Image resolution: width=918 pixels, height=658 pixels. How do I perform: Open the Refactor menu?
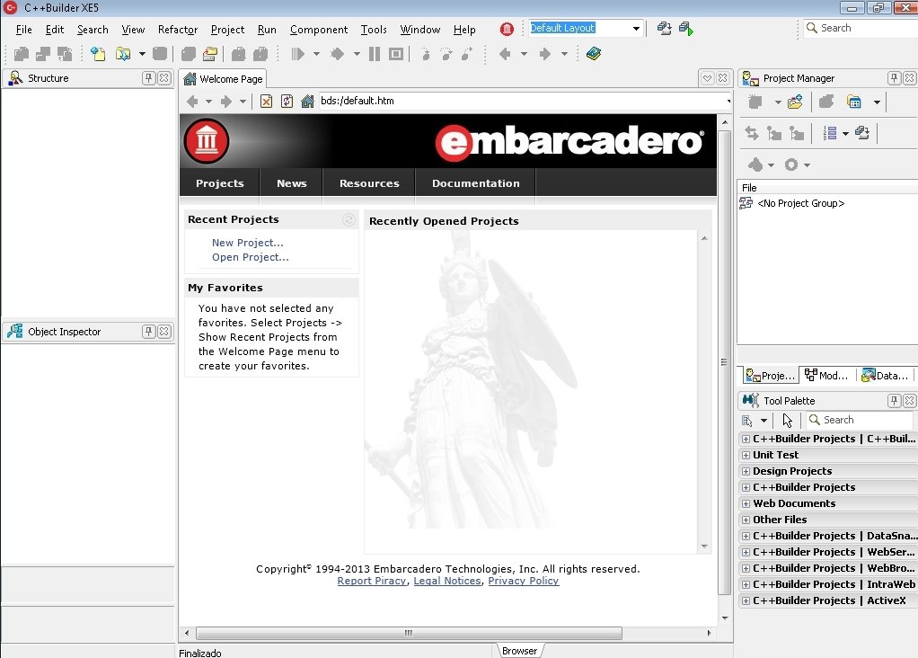(178, 30)
